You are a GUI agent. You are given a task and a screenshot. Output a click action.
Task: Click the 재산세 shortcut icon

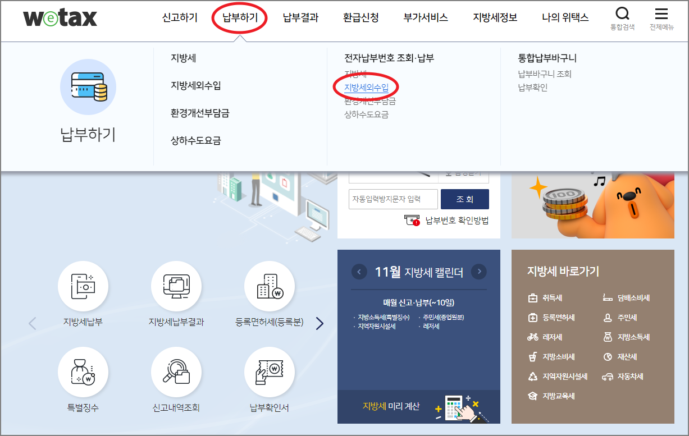coord(607,357)
